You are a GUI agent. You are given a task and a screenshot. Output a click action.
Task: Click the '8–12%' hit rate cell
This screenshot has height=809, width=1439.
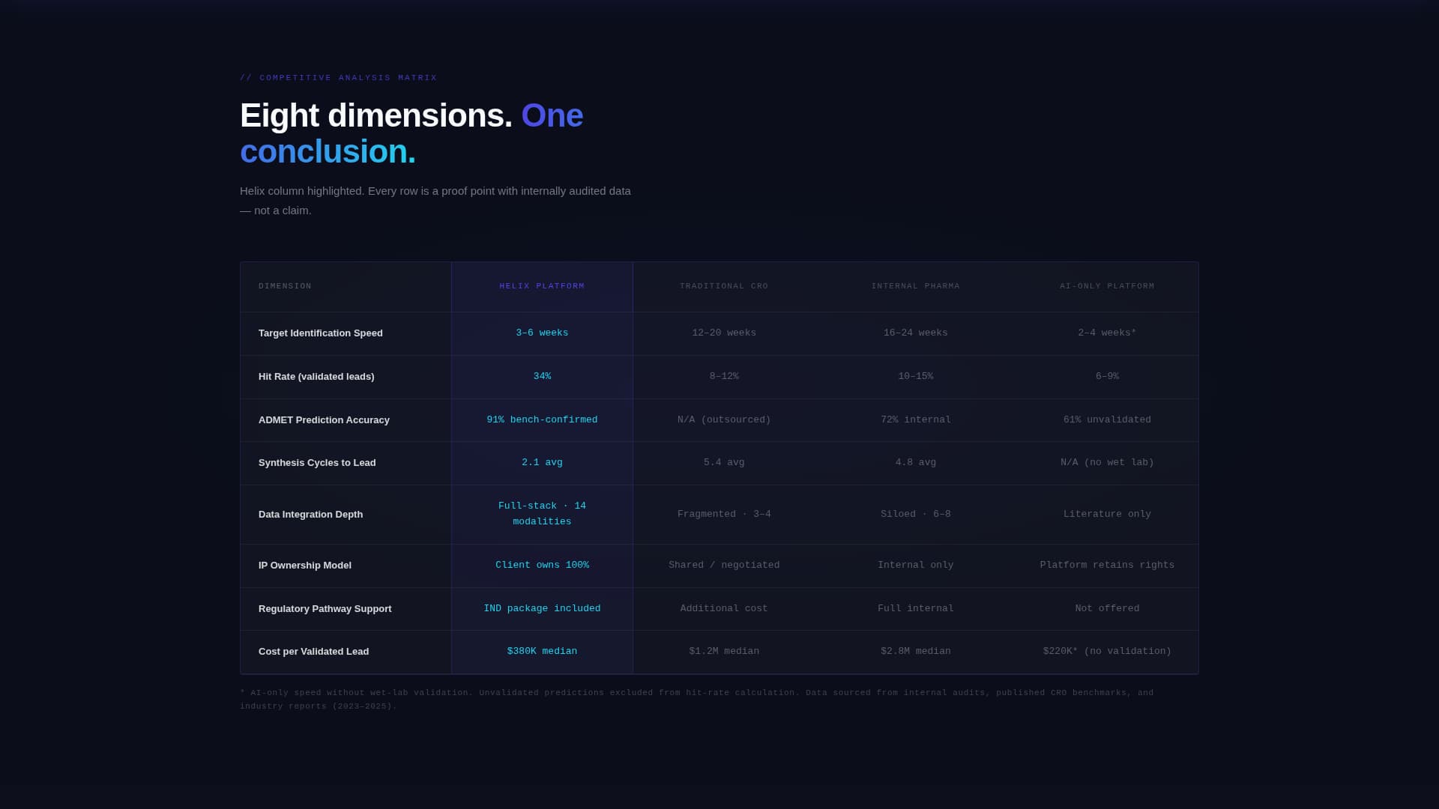(x=724, y=377)
